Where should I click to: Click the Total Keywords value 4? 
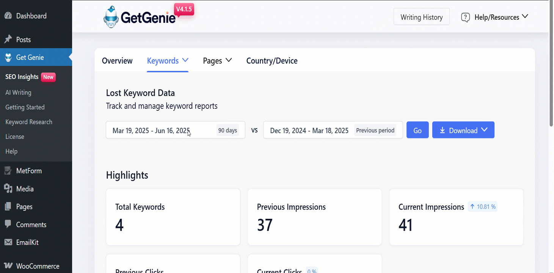[x=119, y=225]
